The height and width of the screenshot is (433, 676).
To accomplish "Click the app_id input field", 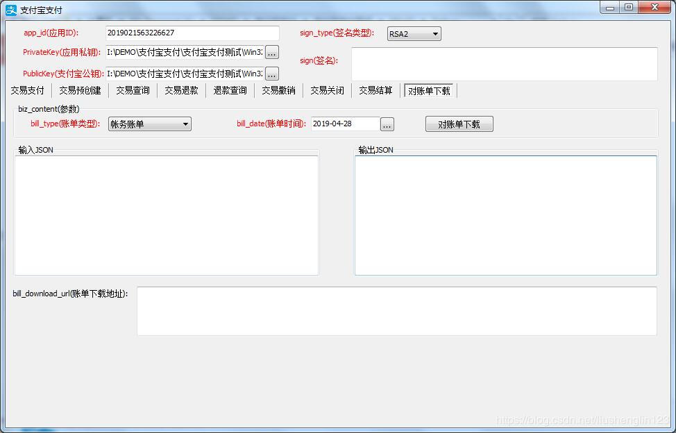I will point(192,33).
